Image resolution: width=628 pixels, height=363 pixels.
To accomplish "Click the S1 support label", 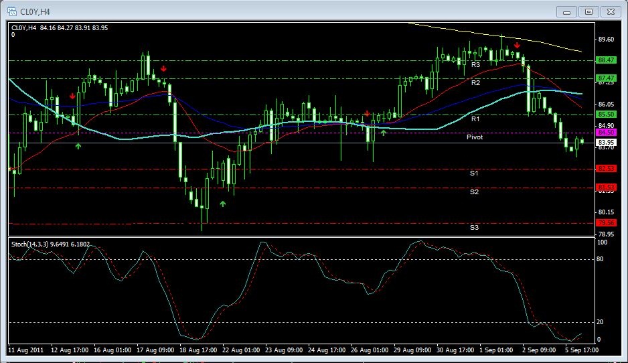I will tap(474, 173).
